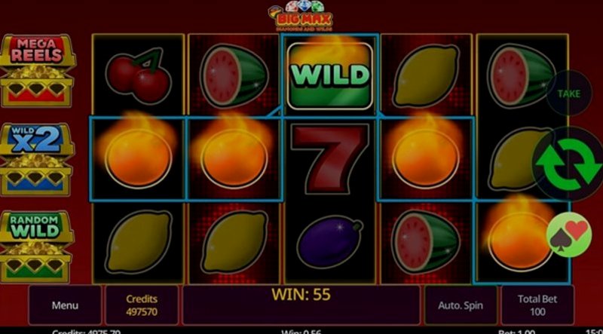This screenshot has width=603, height=334.
Task: Open the card suits gamble icon
Action: pyautogui.click(x=569, y=234)
